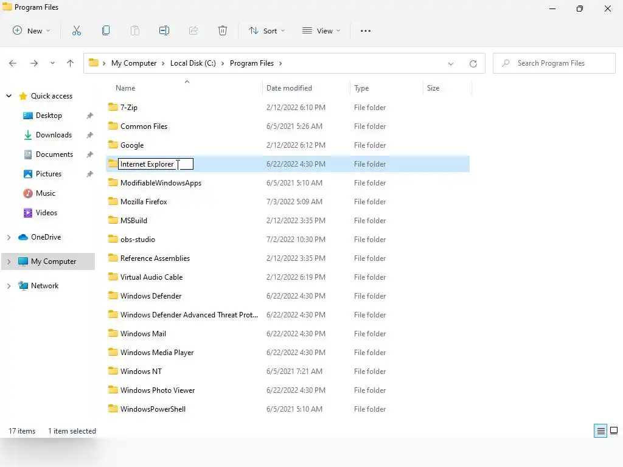
Task: Go forward with the right arrow
Action: click(x=34, y=63)
